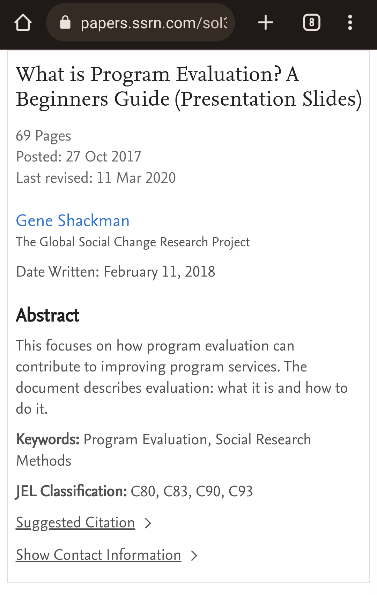
Task: Click the Last revised date text
Action: click(x=96, y=178)
